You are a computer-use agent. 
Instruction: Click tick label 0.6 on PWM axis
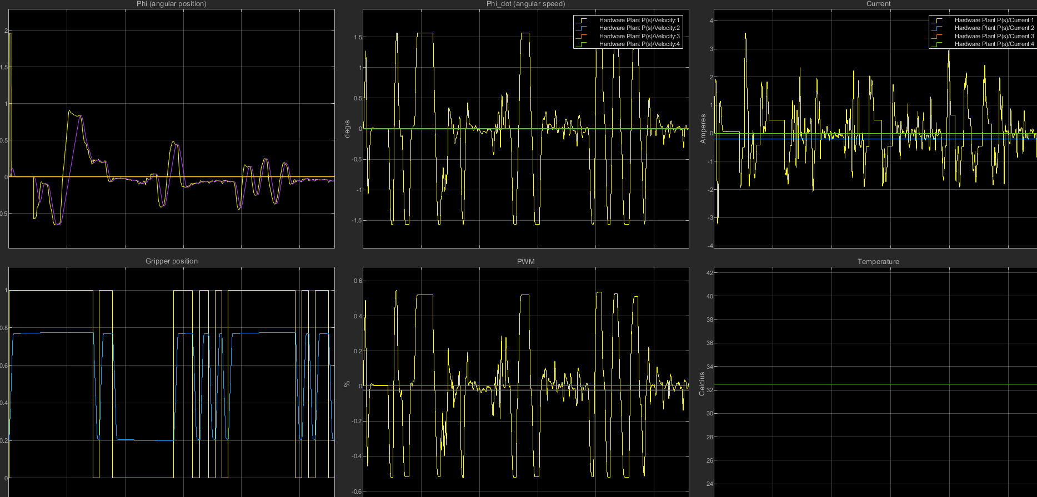(x=358, y=281)
